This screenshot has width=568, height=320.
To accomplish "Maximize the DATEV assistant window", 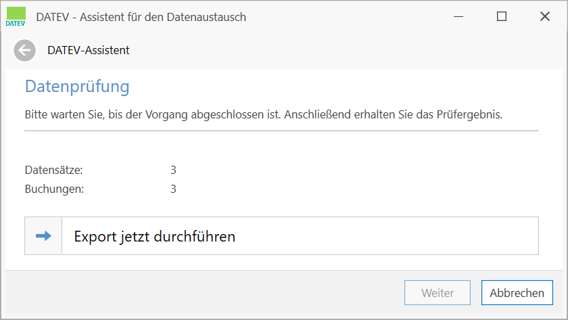I will pyautogui.click(x=502, y=17).
